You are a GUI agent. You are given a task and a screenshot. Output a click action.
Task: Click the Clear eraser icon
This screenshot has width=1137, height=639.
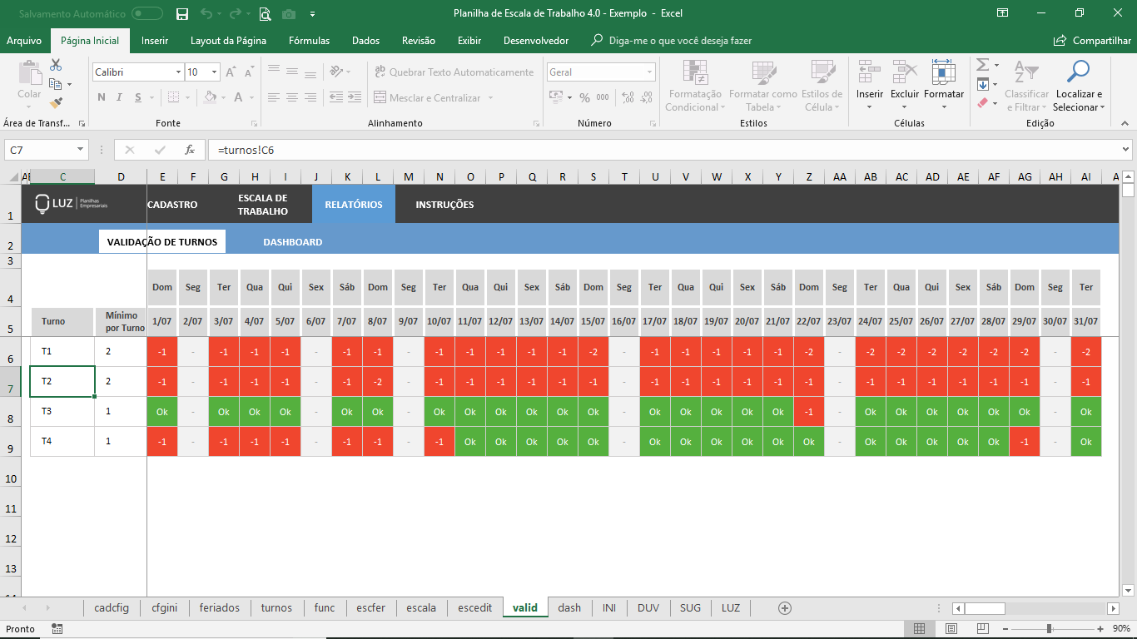982,103
